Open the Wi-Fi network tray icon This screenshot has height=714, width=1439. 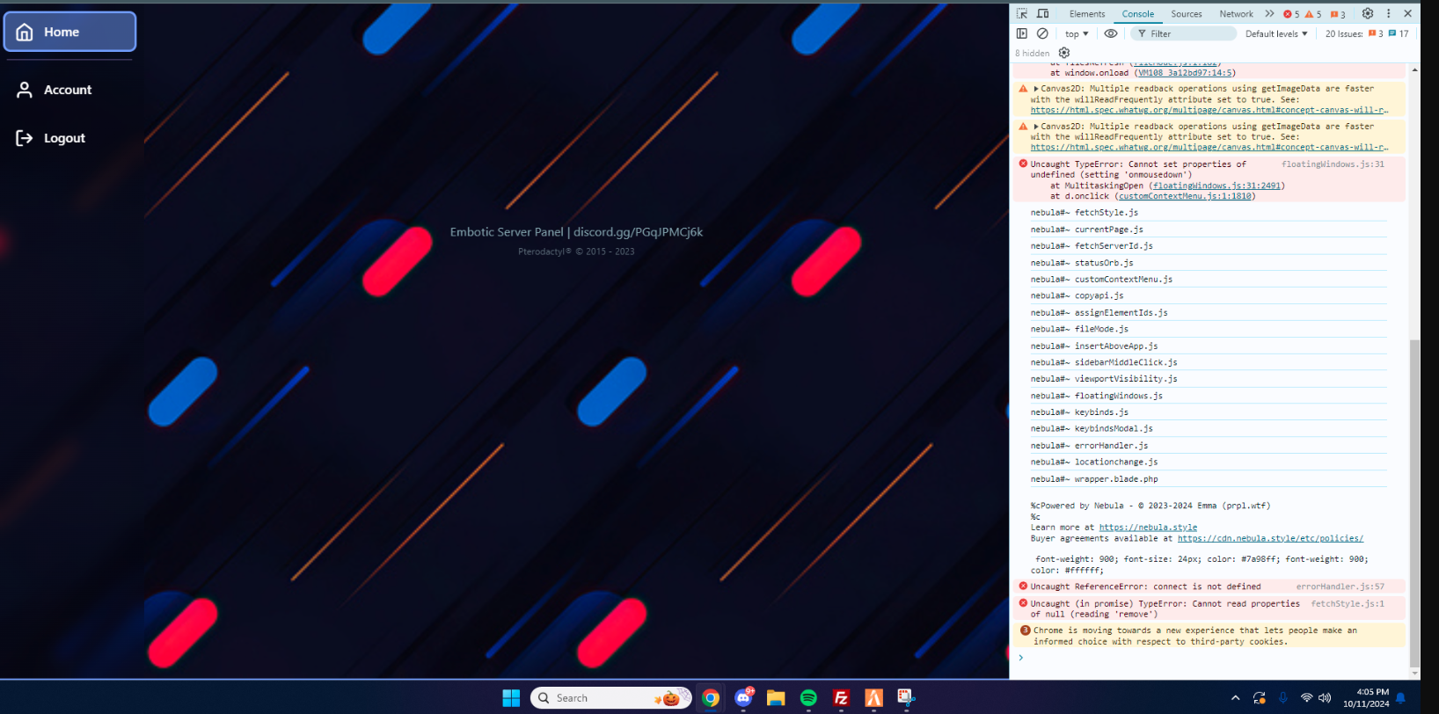1306,698
